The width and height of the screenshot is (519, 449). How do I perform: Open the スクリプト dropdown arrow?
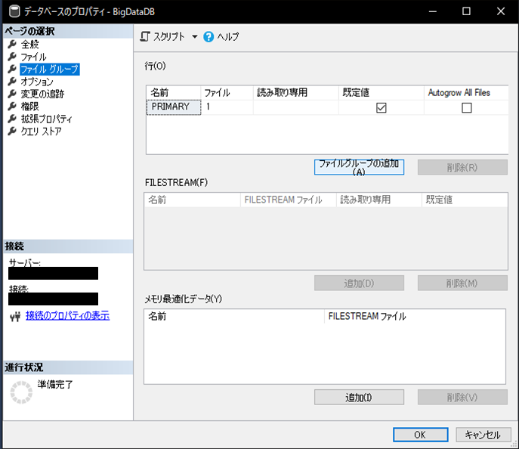click(x=195, y=37)
